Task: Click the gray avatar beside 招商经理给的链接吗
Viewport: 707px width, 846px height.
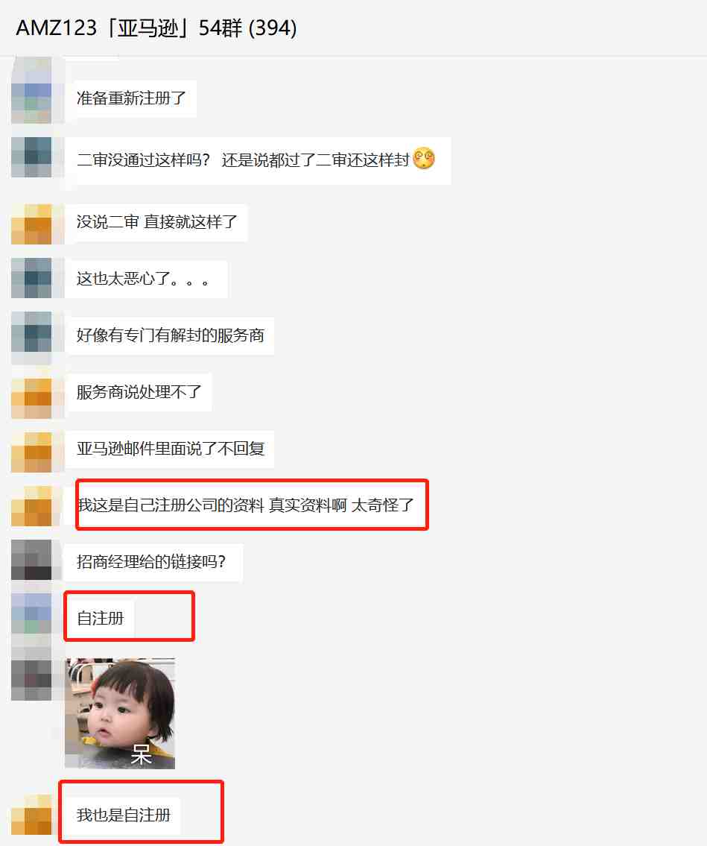Action: click(31, 560)
